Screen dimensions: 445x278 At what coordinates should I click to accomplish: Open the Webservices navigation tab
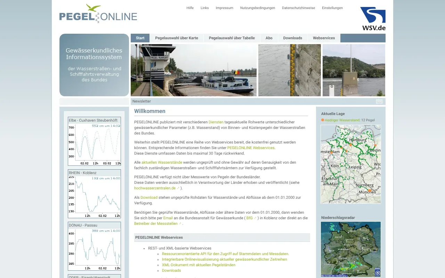(x=324, y=38)
